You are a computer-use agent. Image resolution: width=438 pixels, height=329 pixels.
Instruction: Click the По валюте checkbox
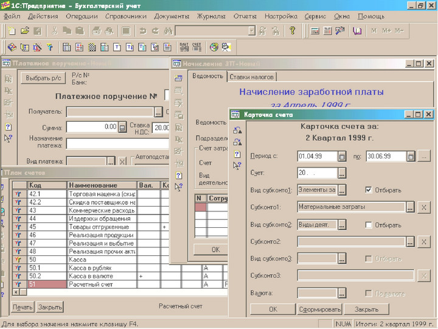click(x=369, y=293)
